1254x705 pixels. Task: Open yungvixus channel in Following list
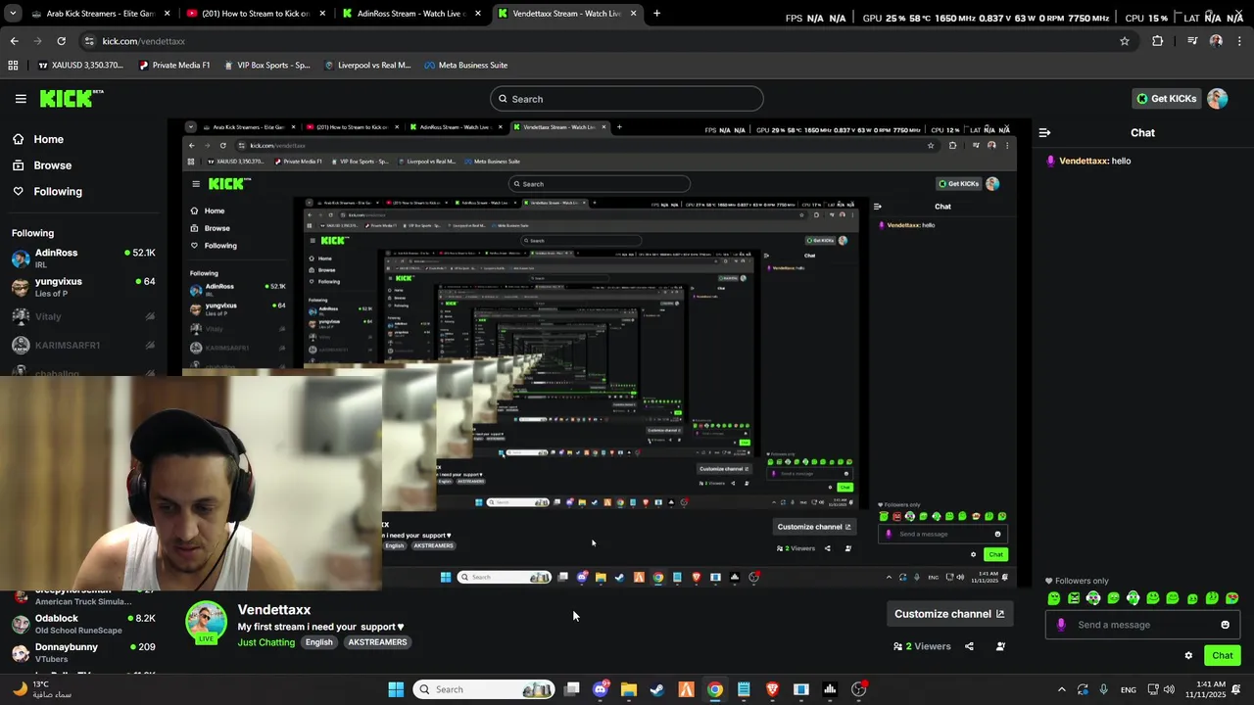coord(83,287)
